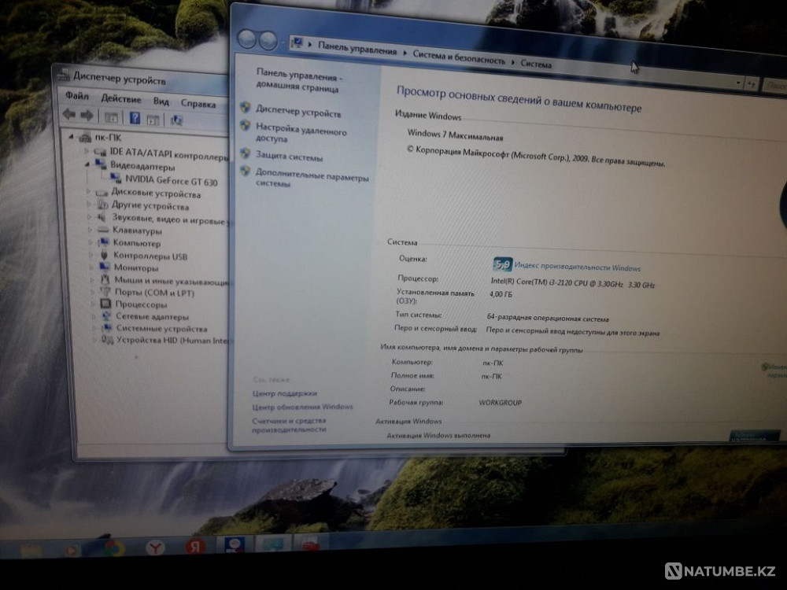
Task: Scan for hardware changes toolbar icon
Action: pyautogui.click(x=176, y=120)
